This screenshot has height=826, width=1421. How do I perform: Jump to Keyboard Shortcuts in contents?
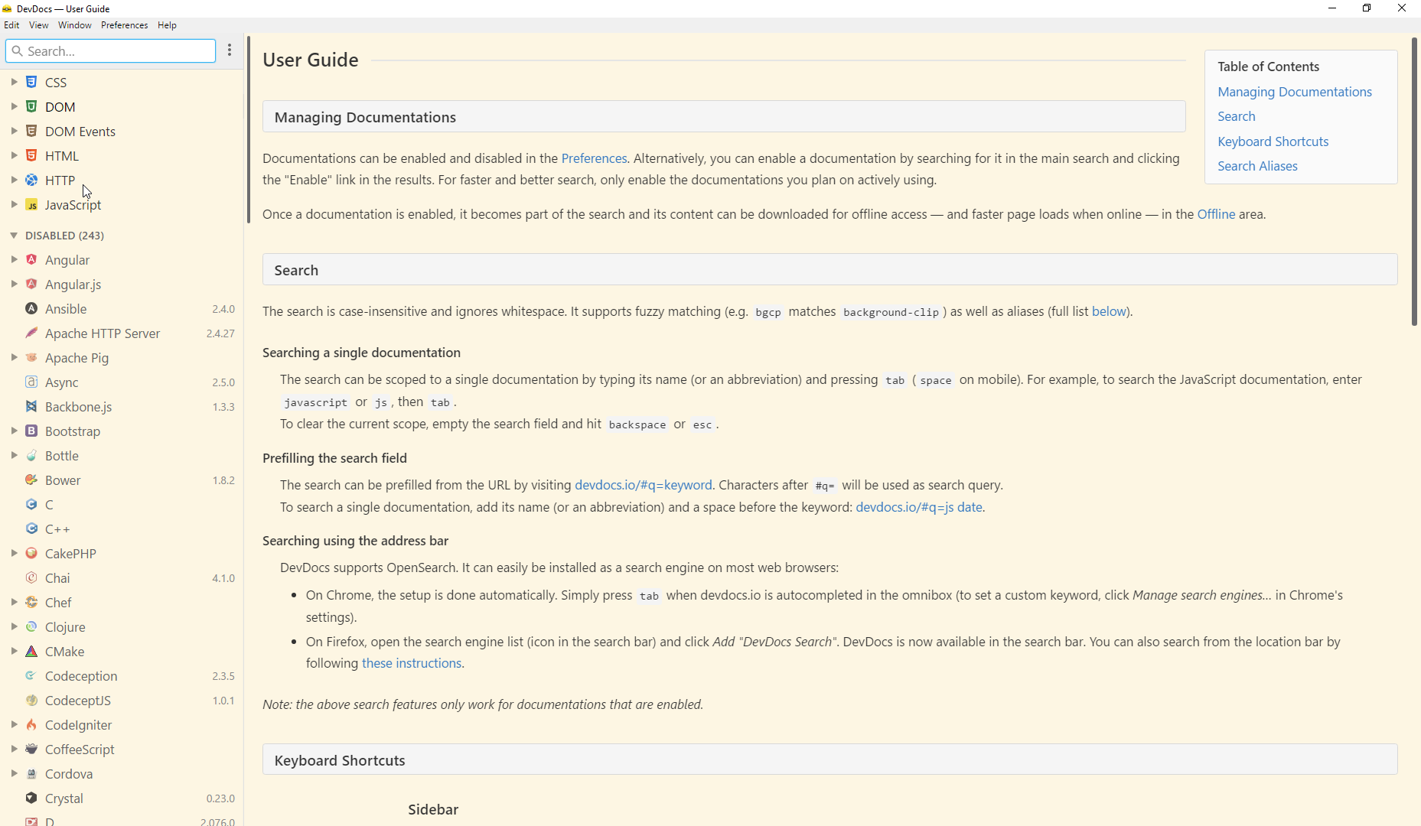tap(1273, 141)
